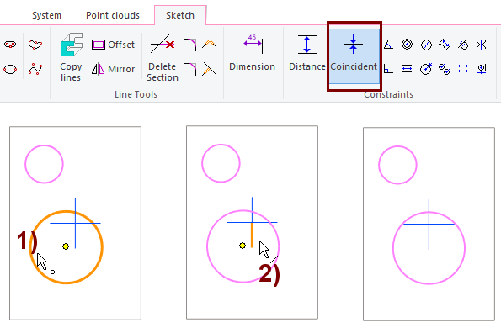Choose the symmetry constraint icon
Screen dimensions: 501x328
click(x=481, y=45)
